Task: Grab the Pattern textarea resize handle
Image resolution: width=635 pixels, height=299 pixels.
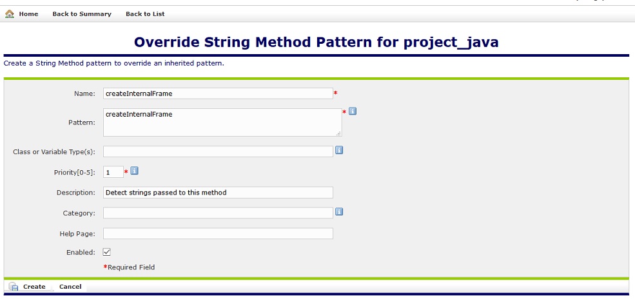Action: [338, 133]
